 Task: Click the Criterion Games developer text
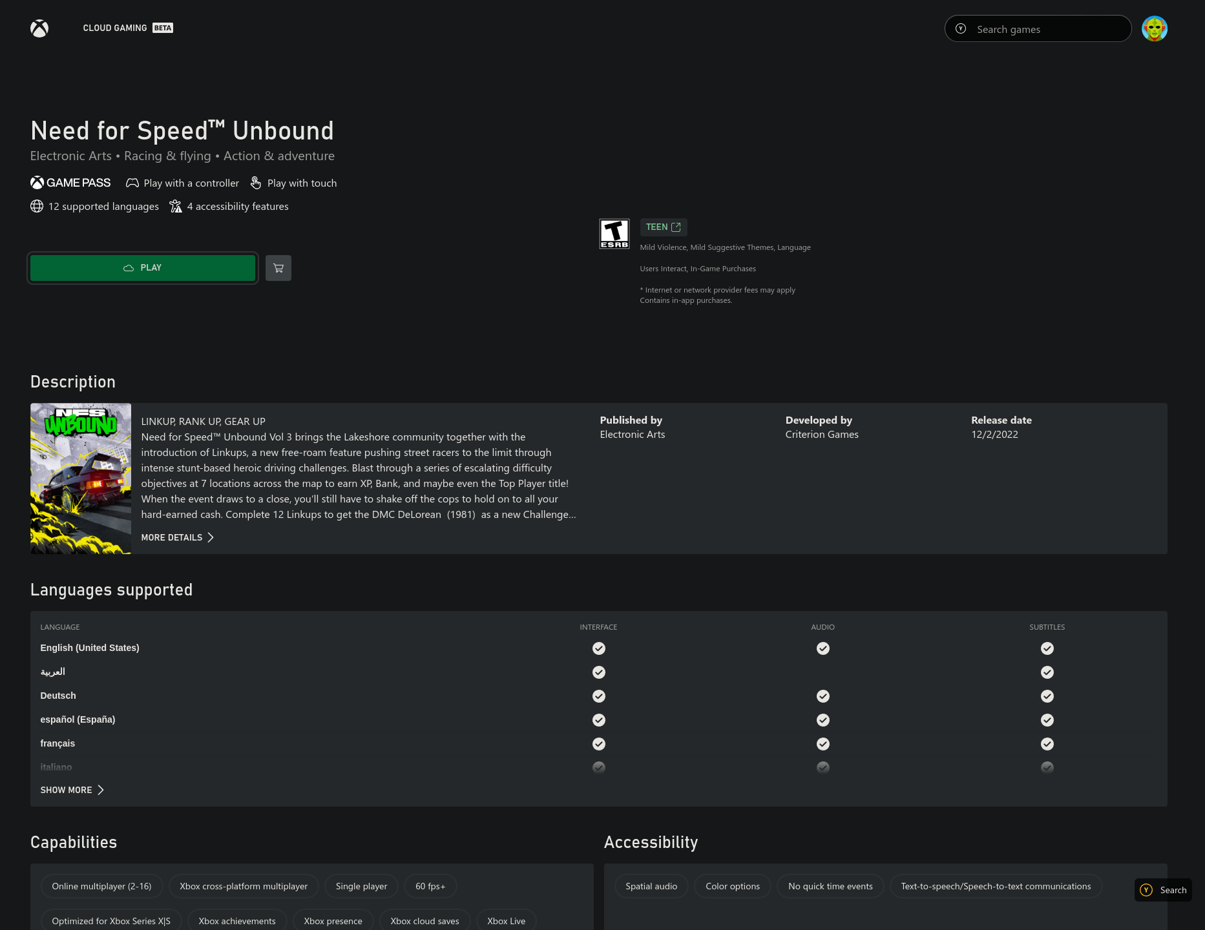[822, 435]
